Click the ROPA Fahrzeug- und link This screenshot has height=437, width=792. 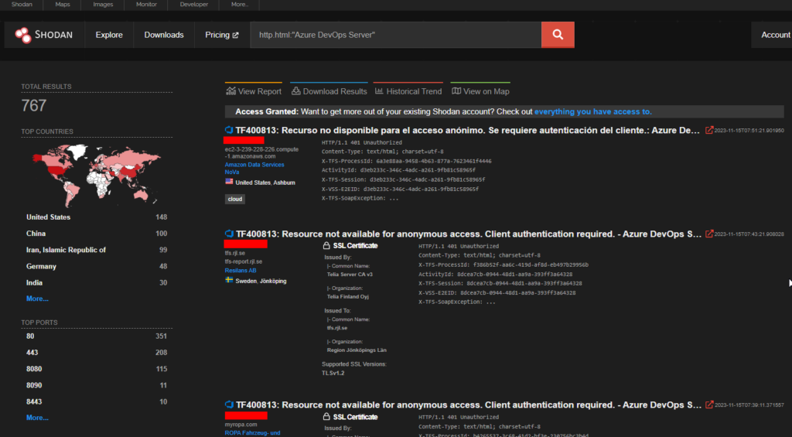pos(252,433)
